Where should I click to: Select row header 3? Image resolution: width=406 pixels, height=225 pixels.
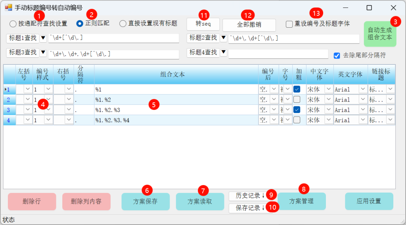[x=10, y=110]
